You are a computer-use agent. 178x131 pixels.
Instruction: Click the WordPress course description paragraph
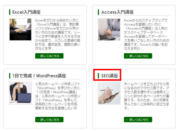pyautogui.click(x=58, y=98)
